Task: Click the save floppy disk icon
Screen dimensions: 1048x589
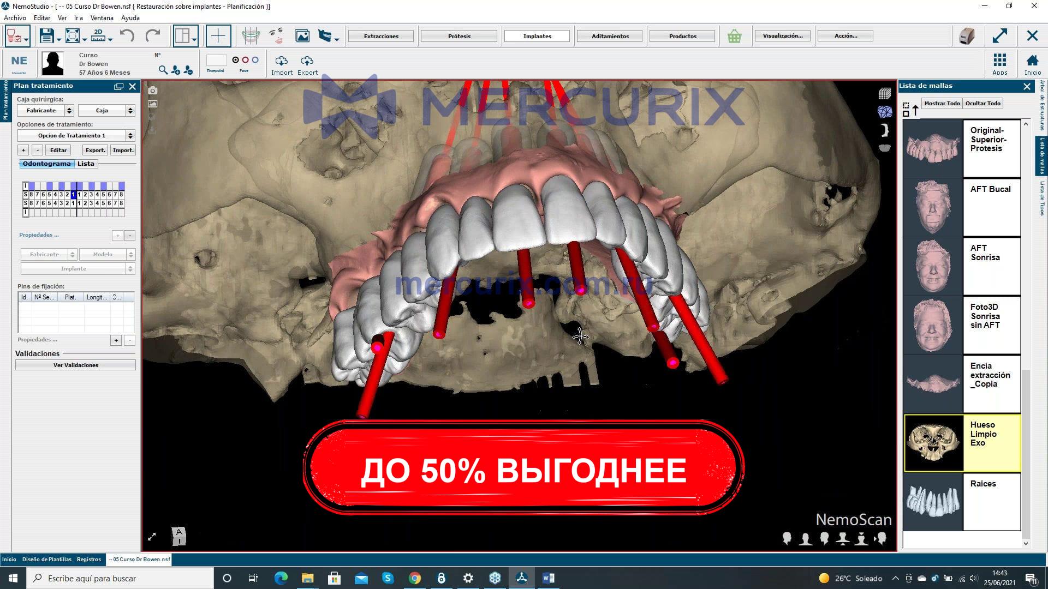Action: 46,36
